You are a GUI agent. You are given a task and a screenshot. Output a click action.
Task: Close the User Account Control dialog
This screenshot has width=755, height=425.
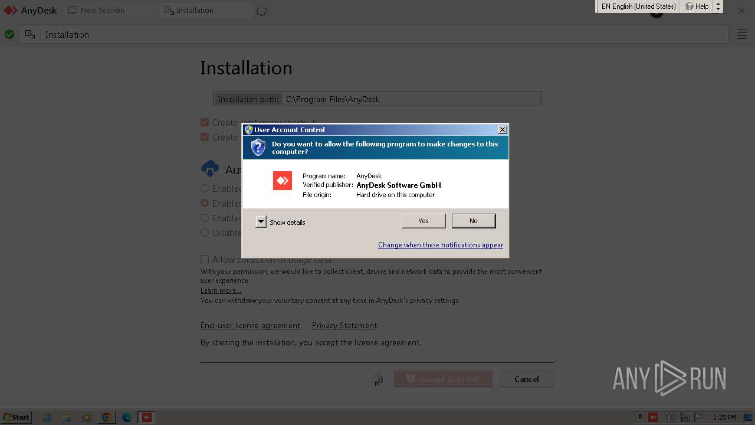502,130
